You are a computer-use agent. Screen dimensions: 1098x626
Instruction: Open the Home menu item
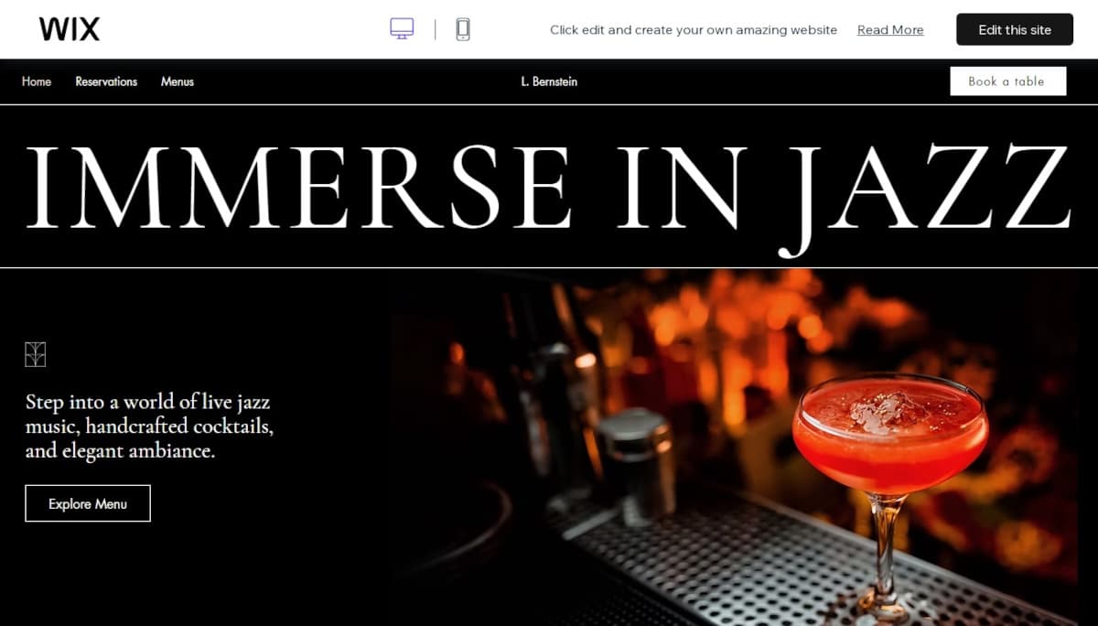point(37,81)
